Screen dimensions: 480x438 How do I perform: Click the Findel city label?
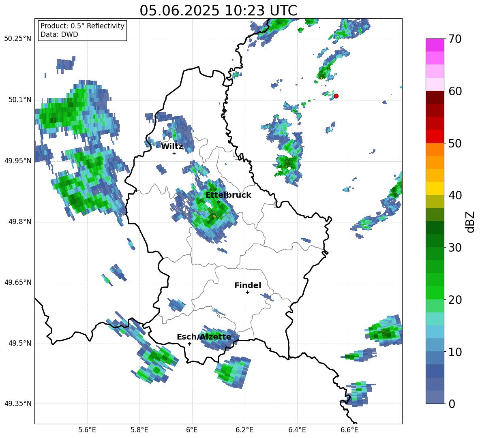(x=248, y=285)
